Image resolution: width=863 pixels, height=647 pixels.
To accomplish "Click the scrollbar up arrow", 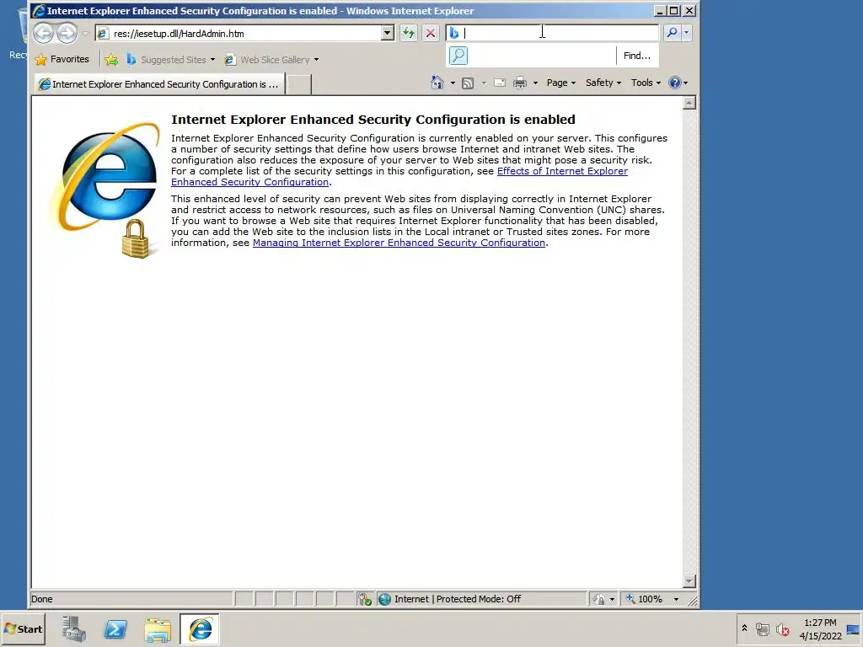I will click(689, 103).
